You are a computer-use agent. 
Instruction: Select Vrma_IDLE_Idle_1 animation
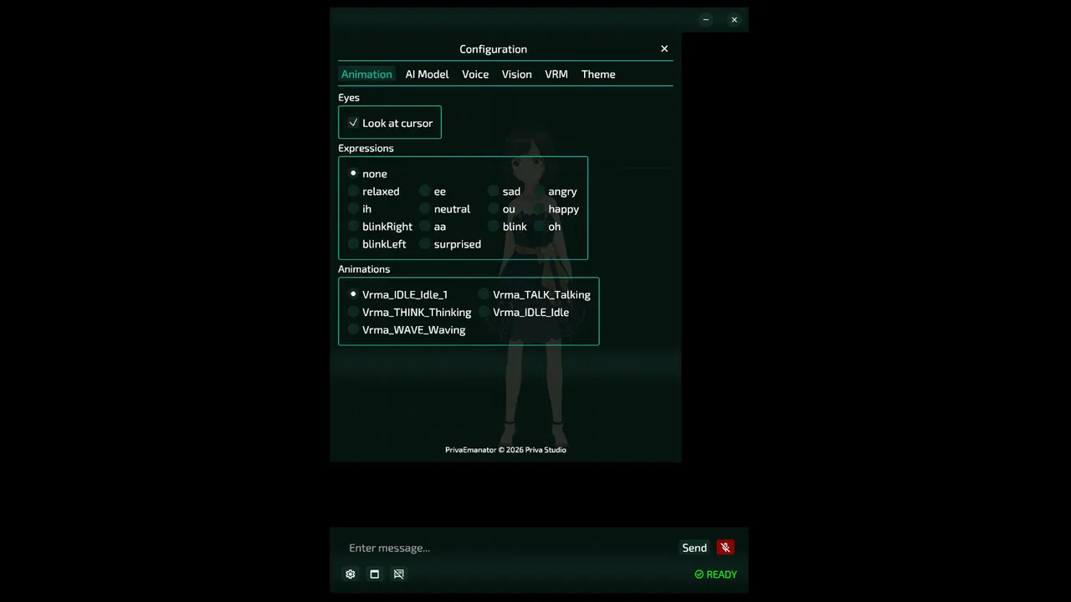point(353,294)
